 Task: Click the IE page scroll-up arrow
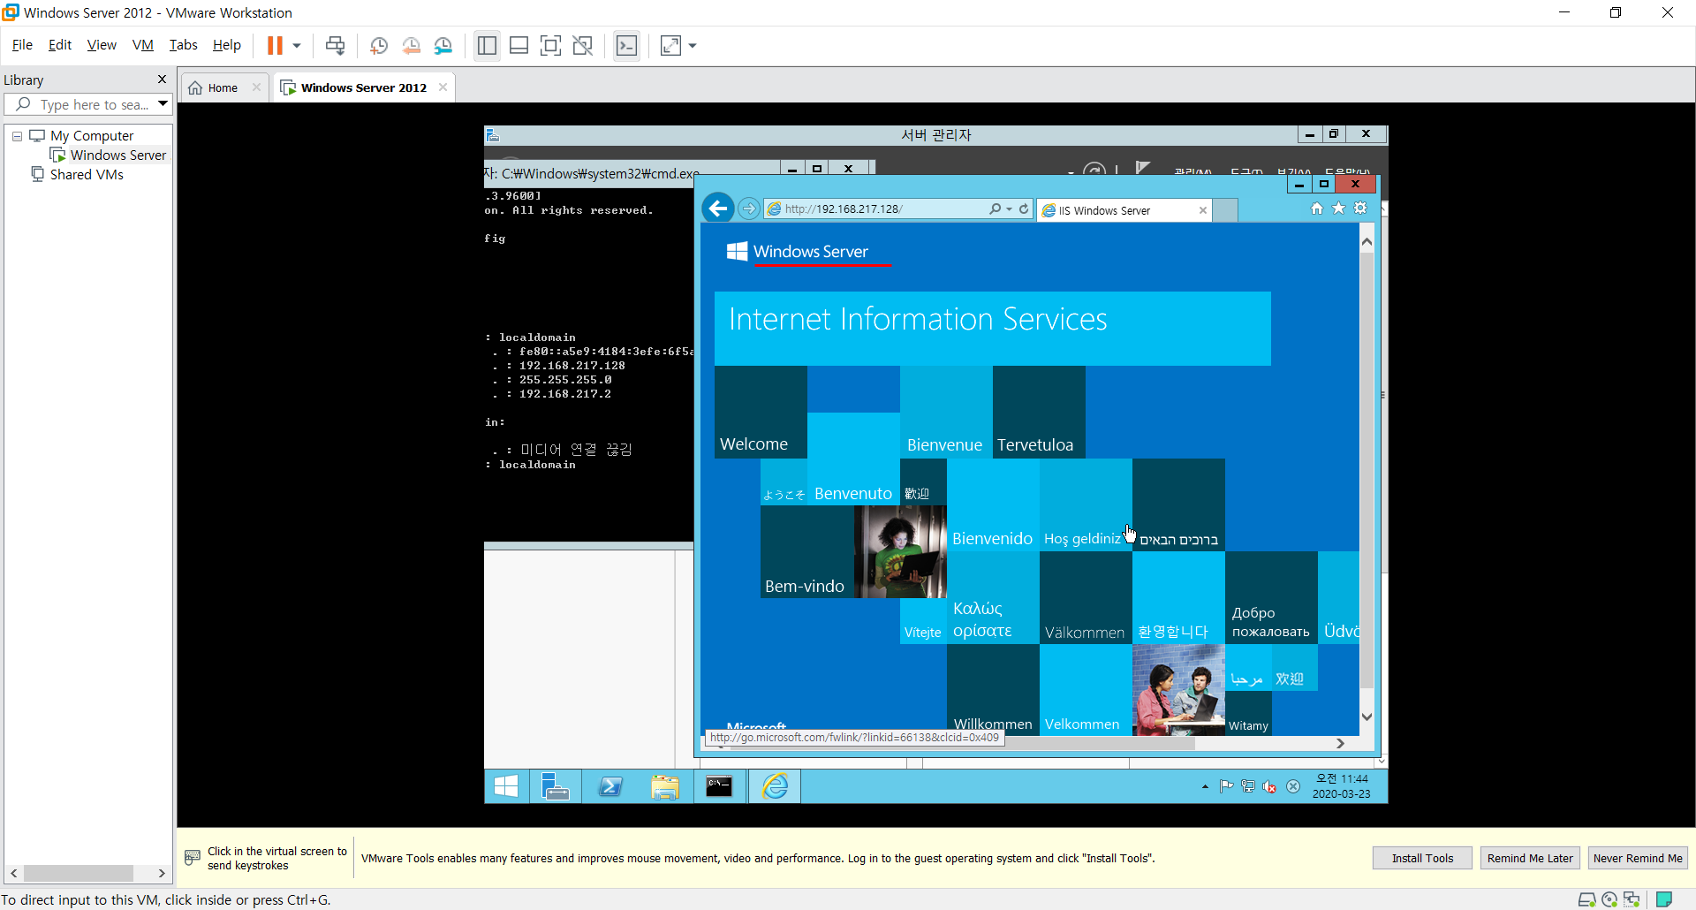[x=1367, y=241]
